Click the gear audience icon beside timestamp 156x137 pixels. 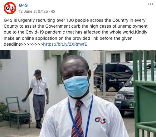click(x=53, y=11)
